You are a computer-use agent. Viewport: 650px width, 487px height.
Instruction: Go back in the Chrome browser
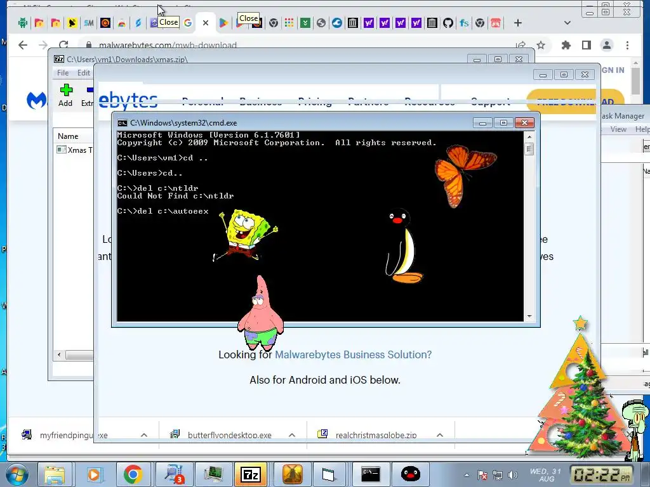tap(23, 45)
